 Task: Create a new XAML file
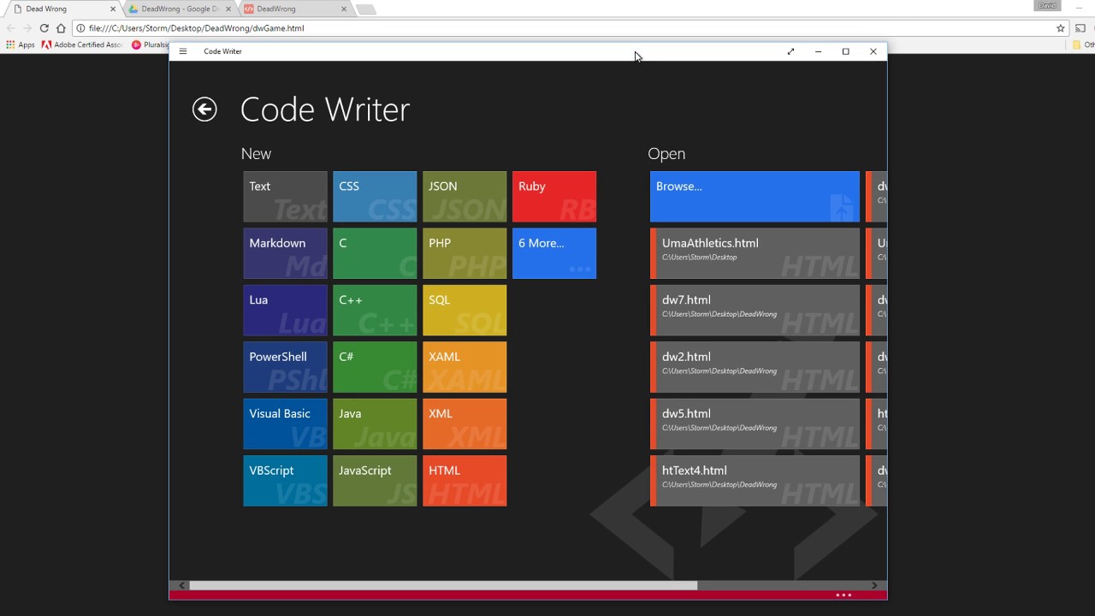click(x=465, y=367)
